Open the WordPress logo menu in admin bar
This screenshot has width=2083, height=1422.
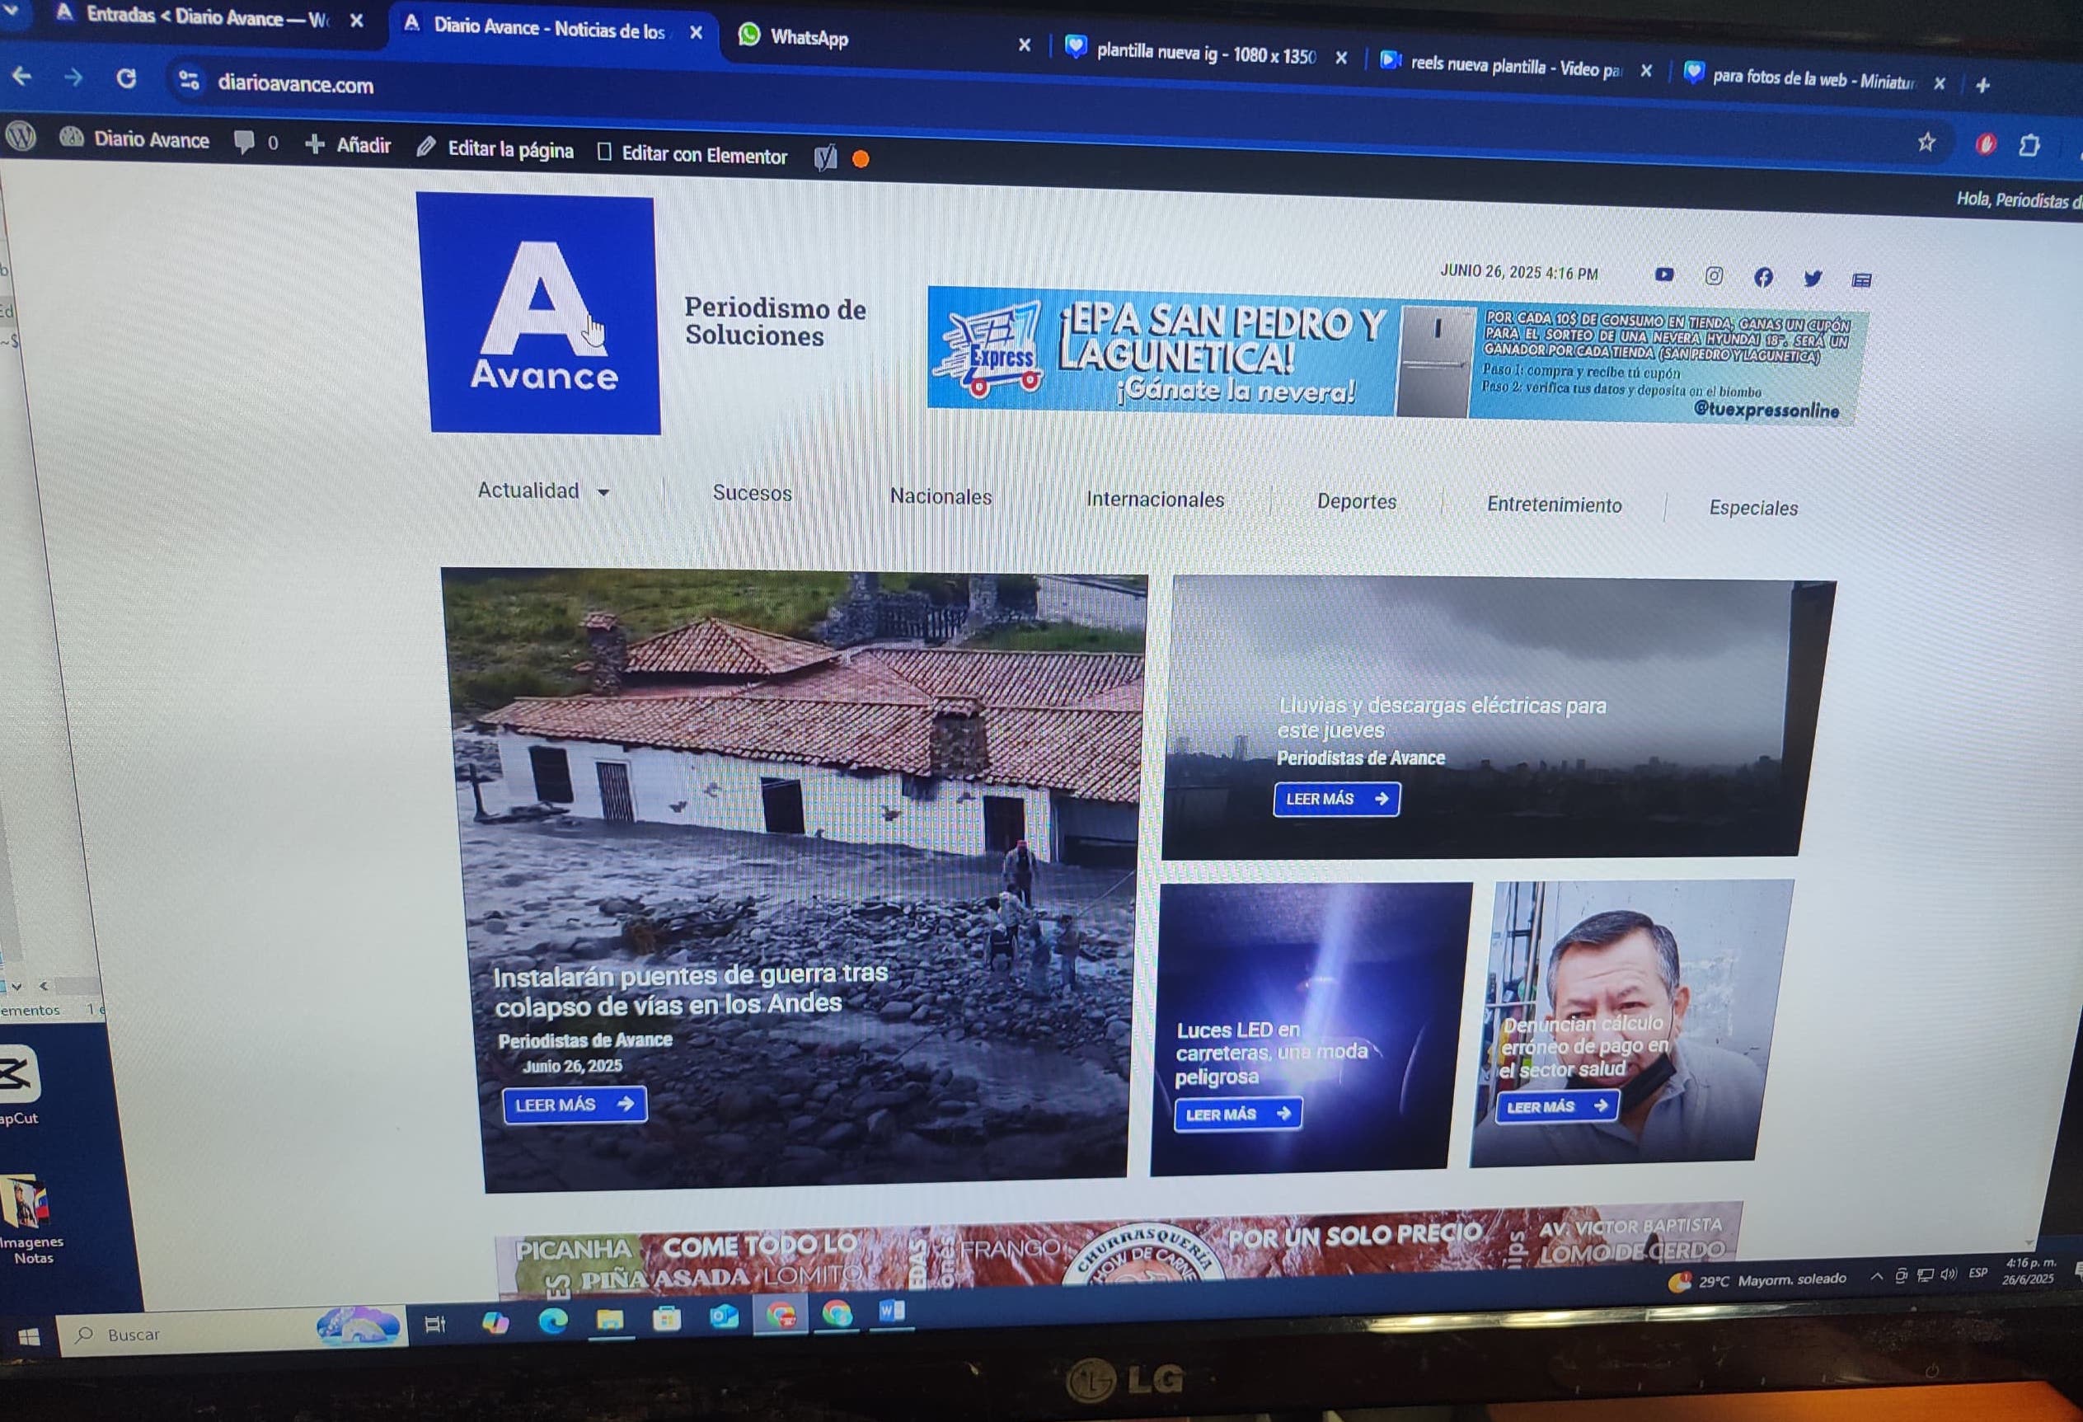[21, 136]
